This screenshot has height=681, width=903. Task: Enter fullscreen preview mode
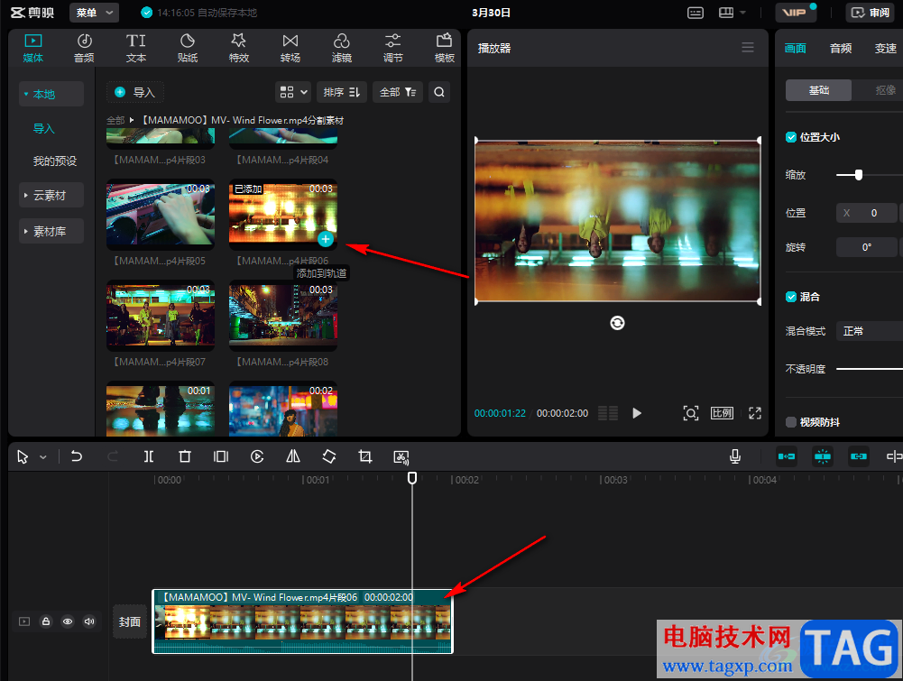[754, 413]
